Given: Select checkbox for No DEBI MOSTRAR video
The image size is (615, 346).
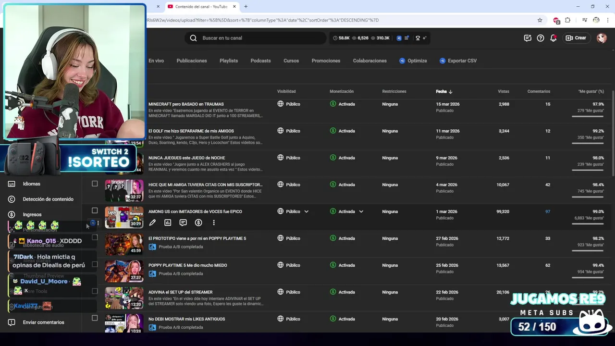Looking at the screenshot, I should (x=95, y=318).
